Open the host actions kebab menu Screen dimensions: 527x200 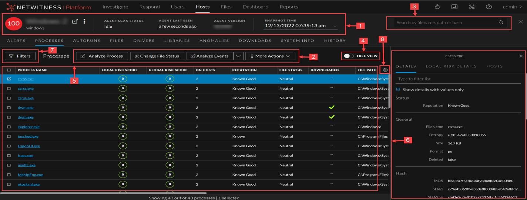coord(85,22)
